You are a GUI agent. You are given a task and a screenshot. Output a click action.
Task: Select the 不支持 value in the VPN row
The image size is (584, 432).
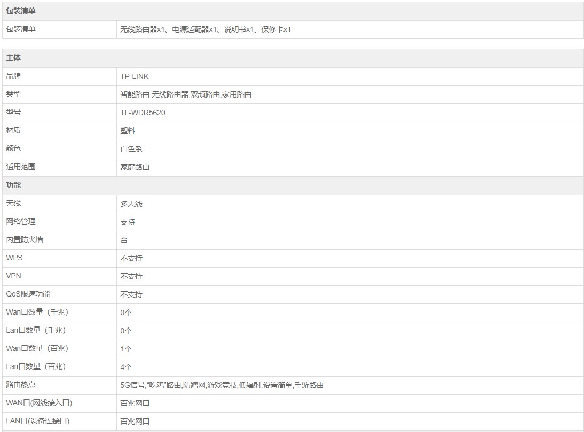pos(131,276)
